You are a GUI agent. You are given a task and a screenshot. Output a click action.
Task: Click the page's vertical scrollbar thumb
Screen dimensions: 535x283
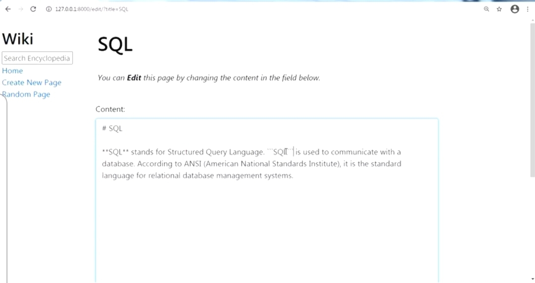click(x=533, y=99)
